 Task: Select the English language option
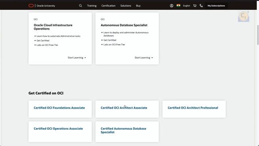point(187,6)
